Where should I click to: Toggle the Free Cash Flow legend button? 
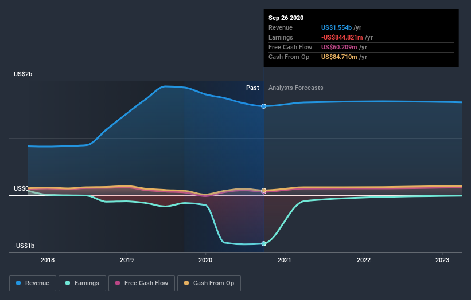click(142, 283)
